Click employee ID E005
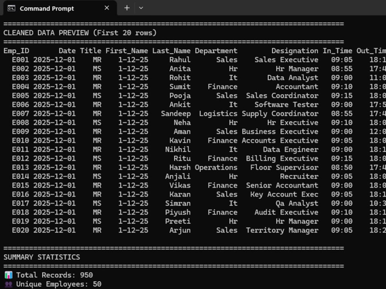Viewport: 386px width, 289px height. point(20,96)
